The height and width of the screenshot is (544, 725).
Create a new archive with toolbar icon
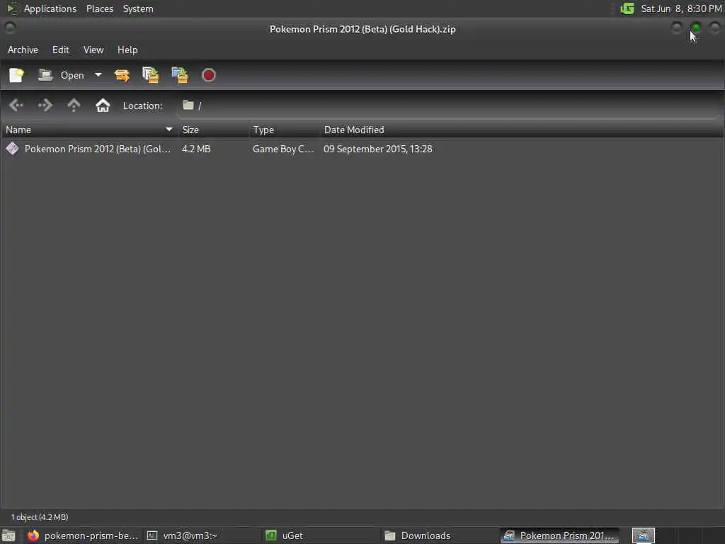pos(17,75)
